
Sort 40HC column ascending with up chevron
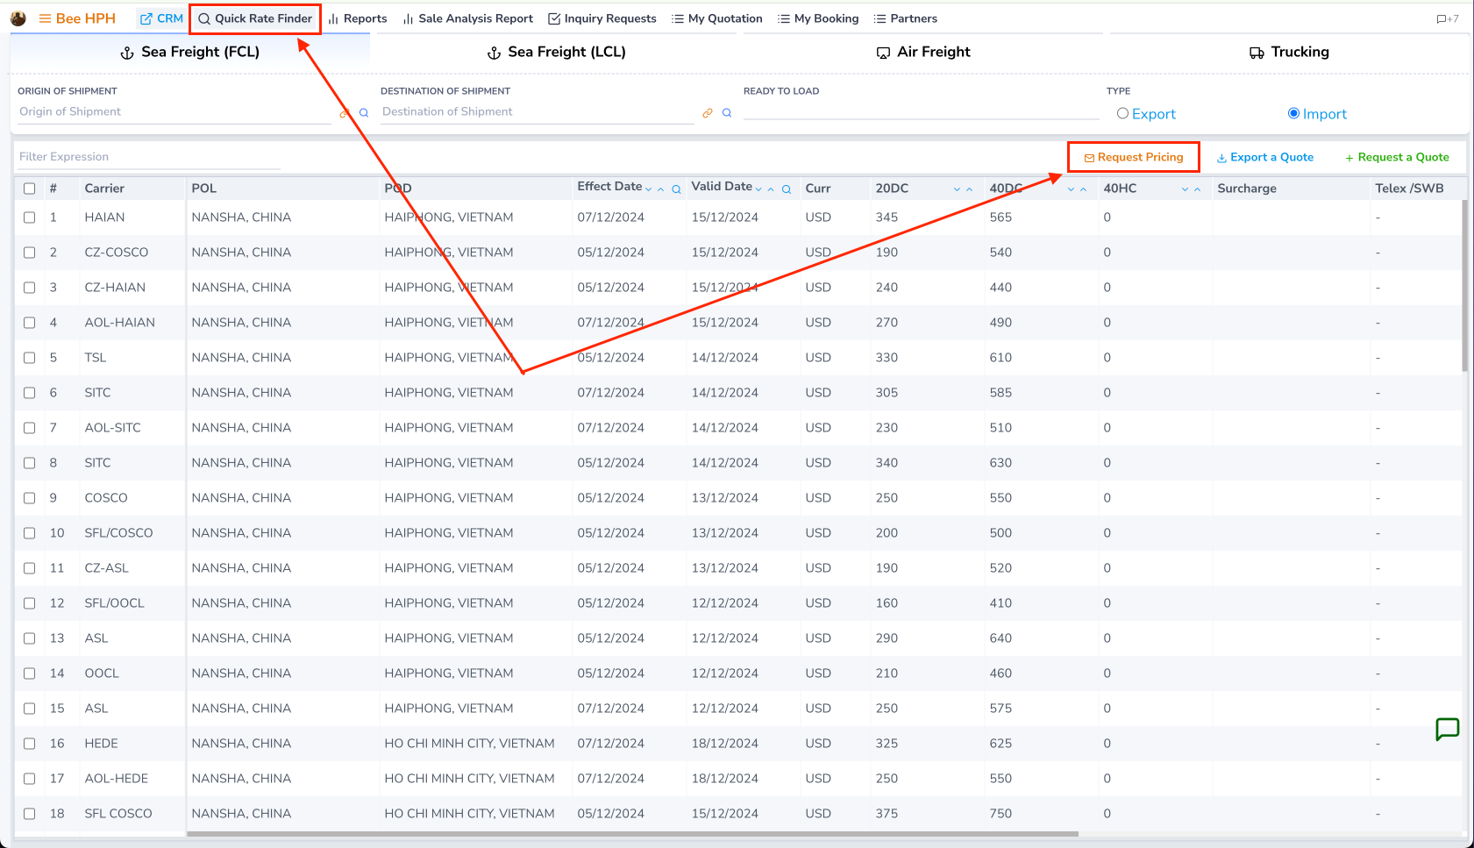click(x=1197, y=189)
